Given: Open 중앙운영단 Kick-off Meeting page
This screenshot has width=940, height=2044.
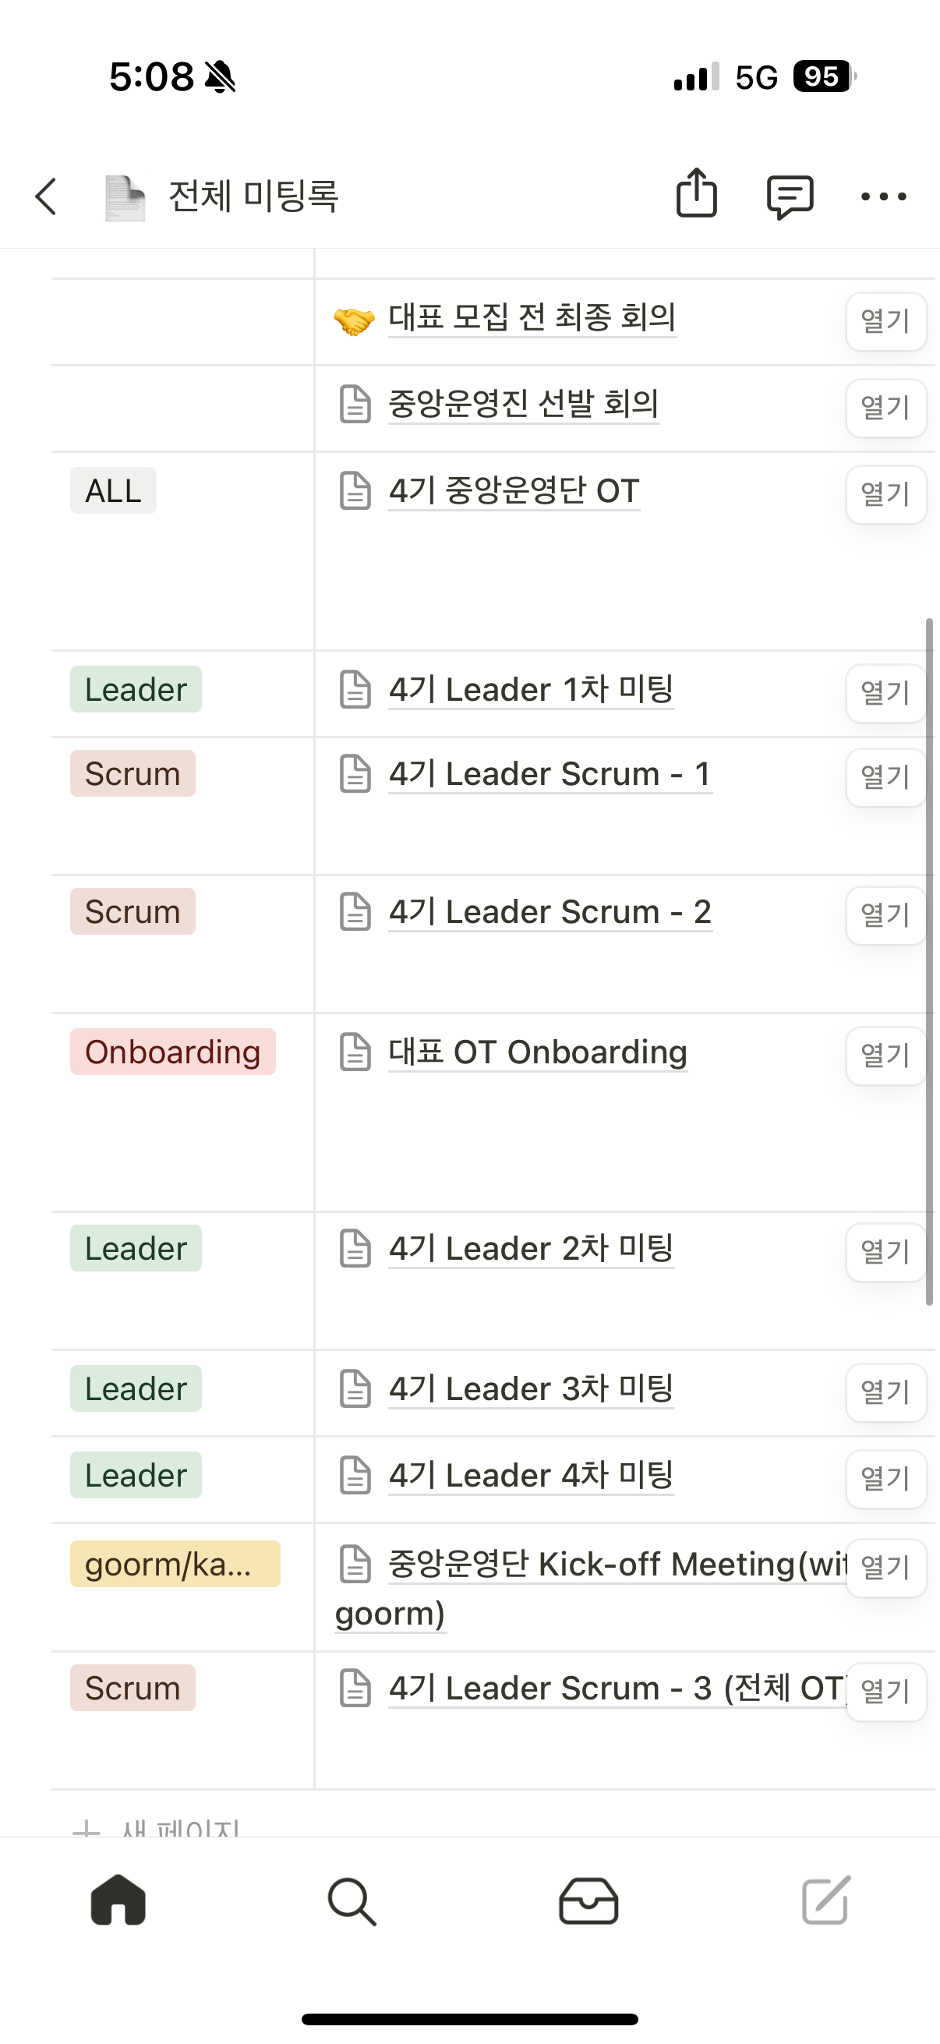Looking at the screenshot, I should point(591,1565).
